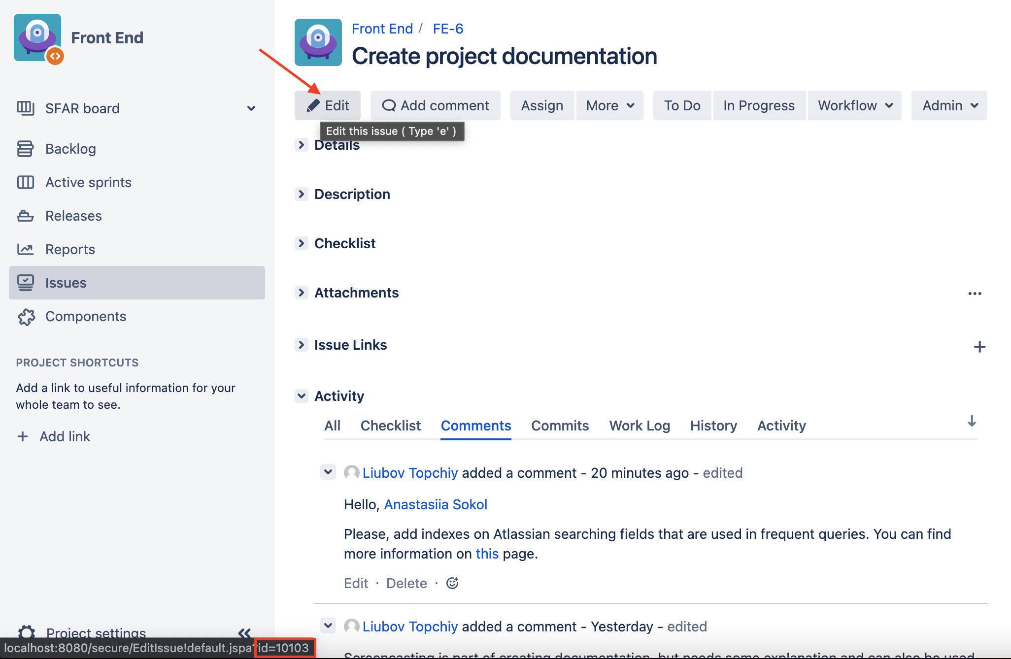The width and height of the screenshot is (1011, 659).
Task: Open Active sprints from sidebar
Action: click(x=88, y=182)
